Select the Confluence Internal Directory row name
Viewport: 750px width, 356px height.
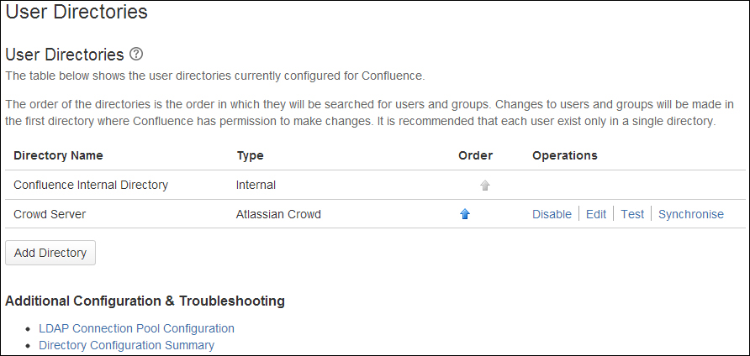click(x=91, y=185)
